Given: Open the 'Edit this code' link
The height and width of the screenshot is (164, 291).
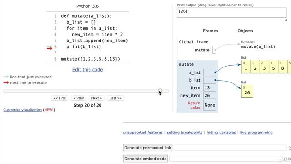Looking at the screenshot, I should (x=87, y=70).
